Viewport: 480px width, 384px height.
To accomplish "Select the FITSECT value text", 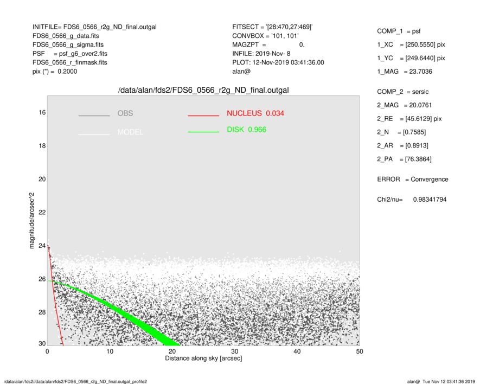I will click(287, 27).
